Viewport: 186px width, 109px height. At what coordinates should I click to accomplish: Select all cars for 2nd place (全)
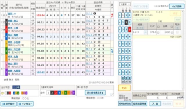[126, 78]
